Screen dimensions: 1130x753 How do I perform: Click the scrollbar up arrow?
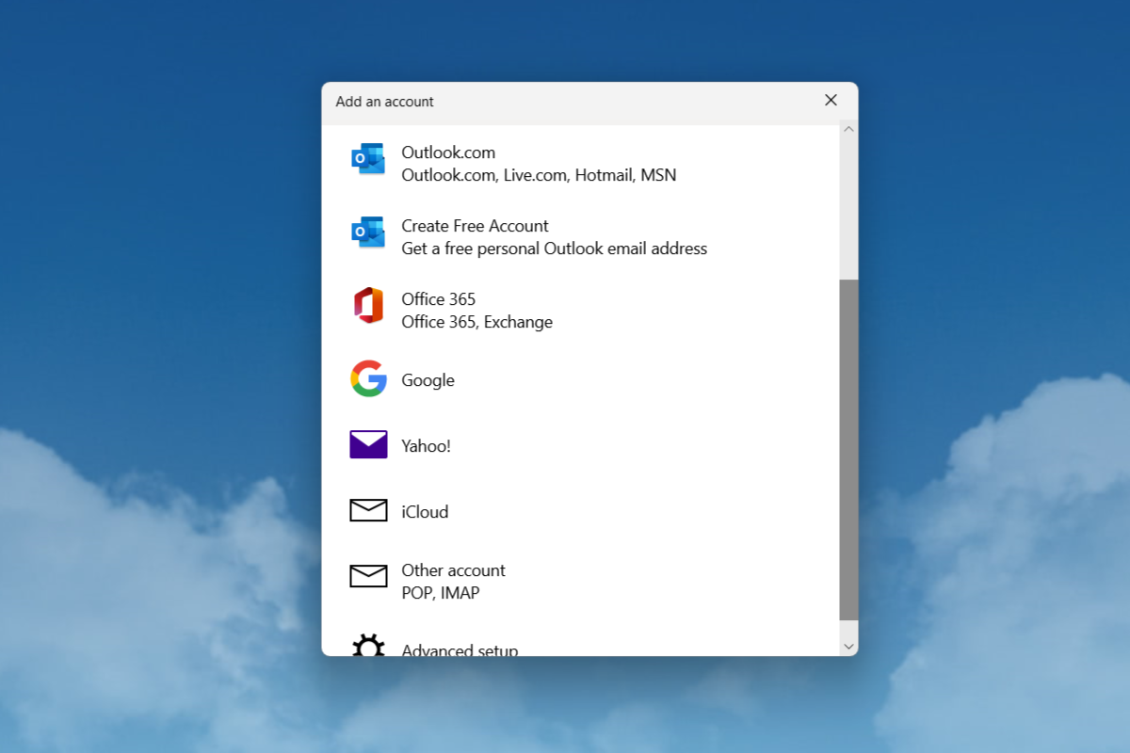click(848, 128)
